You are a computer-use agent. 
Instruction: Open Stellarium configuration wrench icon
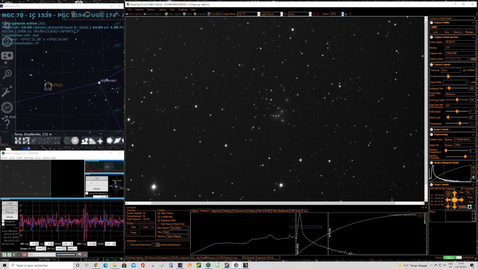click(7, 91)
